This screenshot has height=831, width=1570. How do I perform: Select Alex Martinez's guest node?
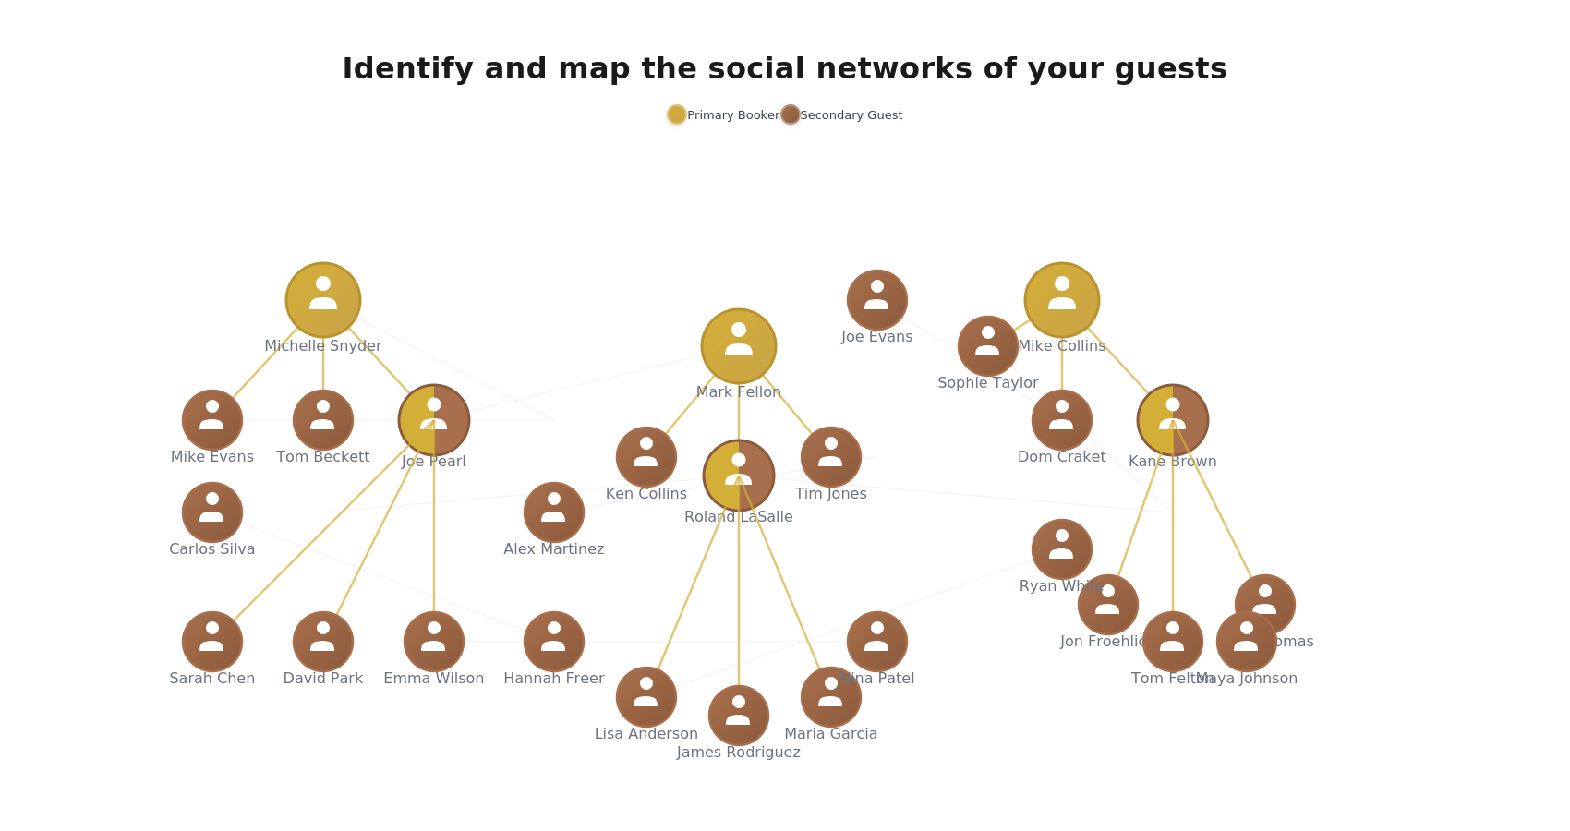pyautogui.click(x=554, y=512)
